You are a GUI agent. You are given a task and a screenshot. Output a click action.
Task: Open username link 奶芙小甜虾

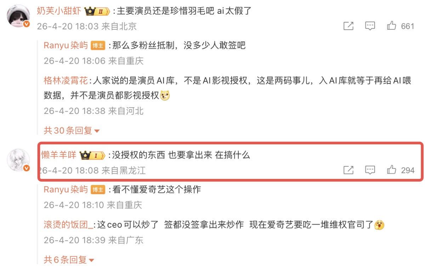click(x=59, y=11)
